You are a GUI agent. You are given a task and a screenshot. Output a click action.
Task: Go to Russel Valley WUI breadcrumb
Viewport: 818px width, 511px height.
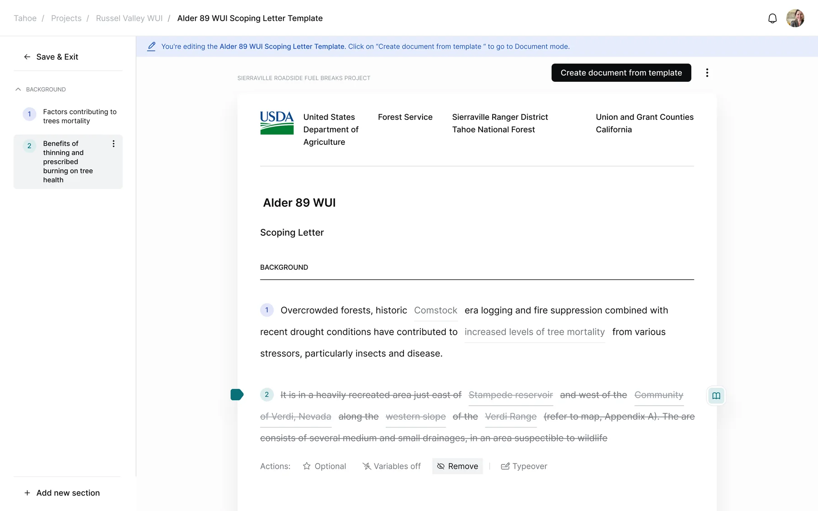tap(129, 18)
